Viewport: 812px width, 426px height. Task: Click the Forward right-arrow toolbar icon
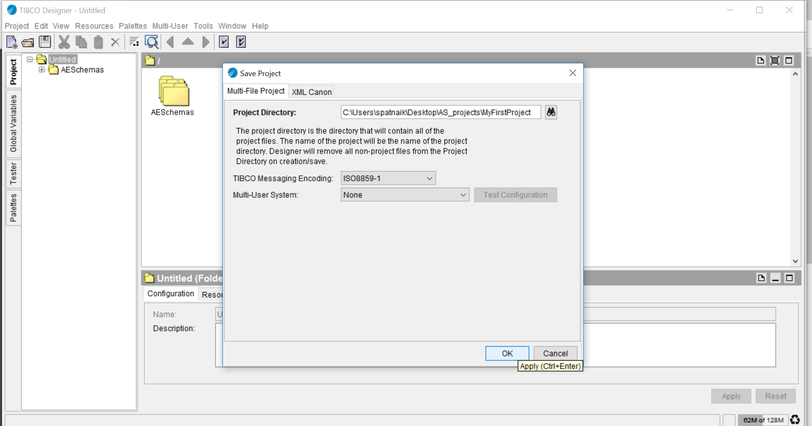[206, 42]
